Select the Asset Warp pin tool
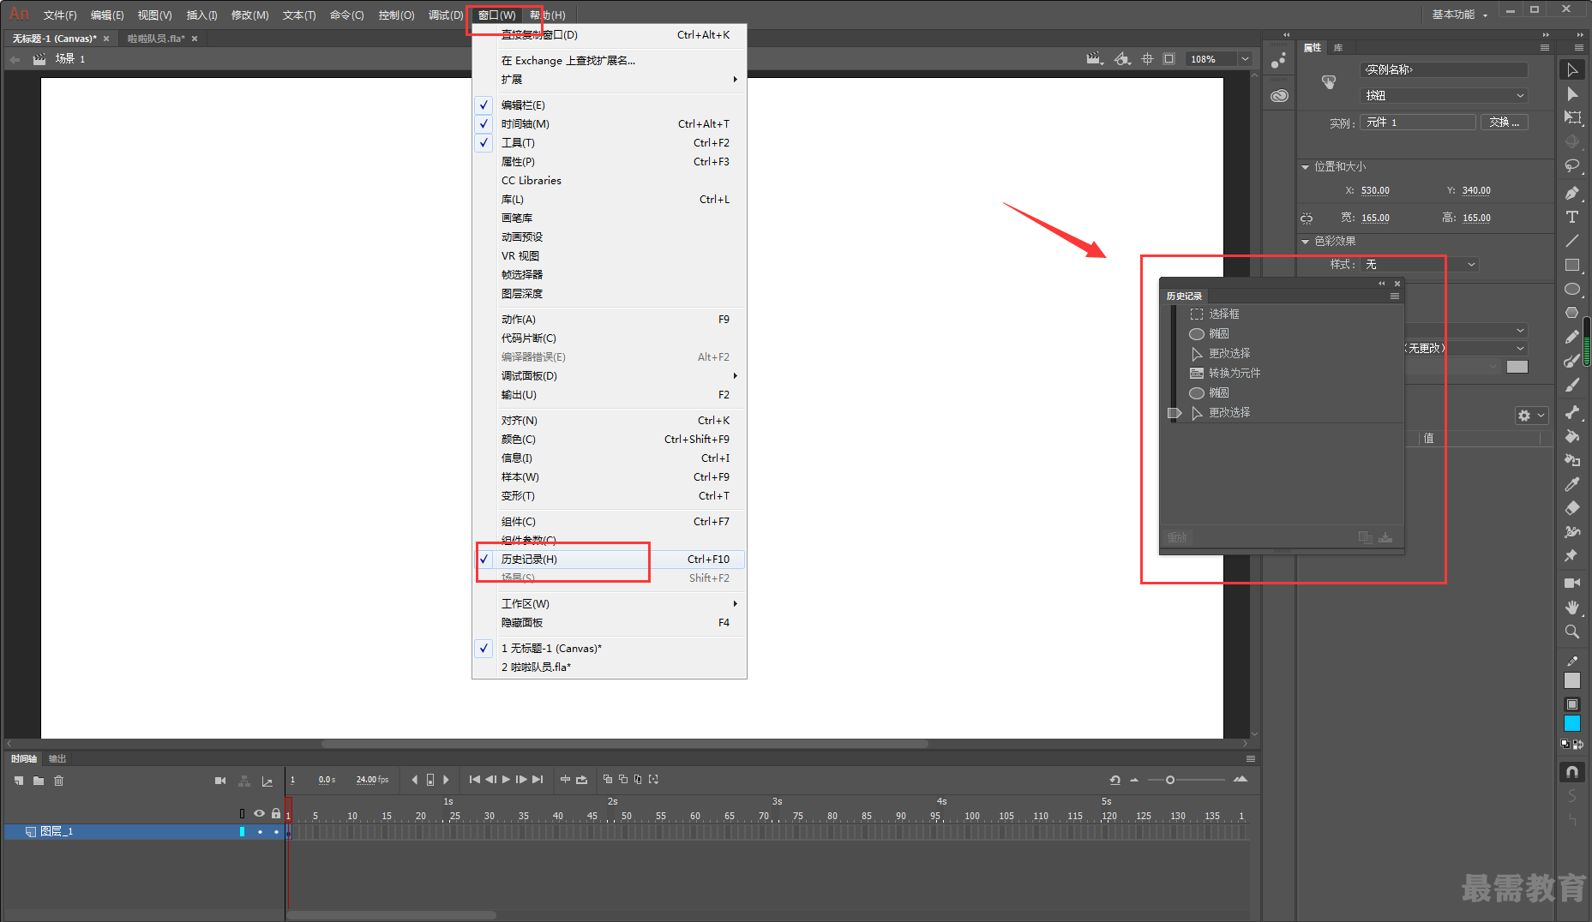Screen dimensions: 1592x922 pyautogui.click(x=1571, y=556)
